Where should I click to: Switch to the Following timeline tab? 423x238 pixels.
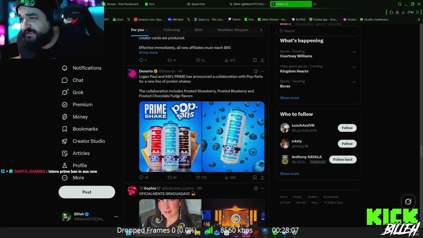click(x=172, y=30)
